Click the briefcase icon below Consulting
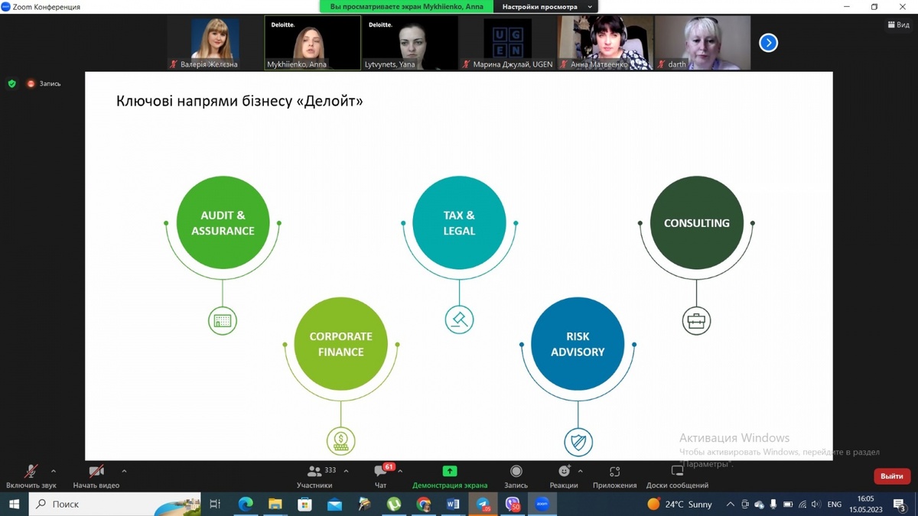The height and width of the screenshot is (516, 918). pyautogui.click(x=696, y=320)
